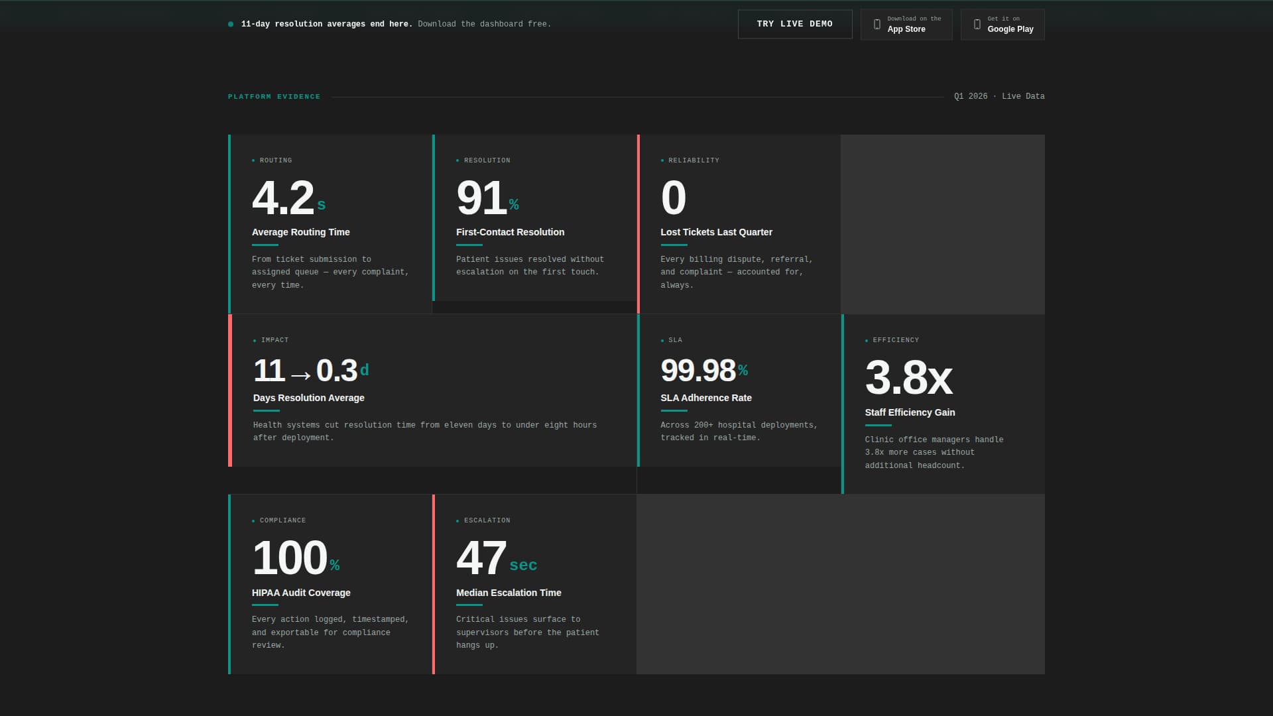Select the RESOLUTION card label
This screenshot has width=1273, height=716.
point(487,160)
